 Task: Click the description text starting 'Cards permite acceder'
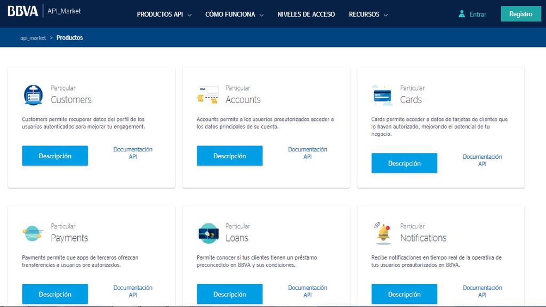tap(439, 127)
